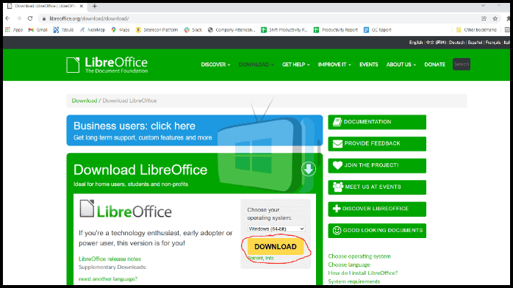The height and width of the screenshot is (288, 513).
Task: Switch language to Deutsch
Action: coord(456,43)
